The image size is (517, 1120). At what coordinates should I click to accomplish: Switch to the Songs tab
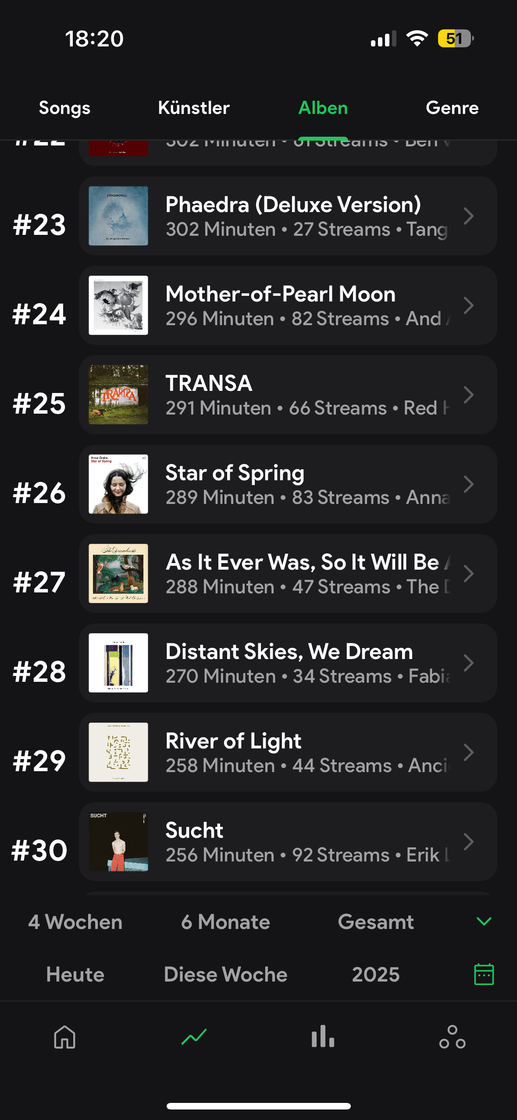(x=64, y=108)
